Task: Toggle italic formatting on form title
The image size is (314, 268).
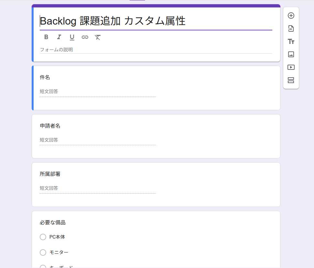Action: coord(59,37)
